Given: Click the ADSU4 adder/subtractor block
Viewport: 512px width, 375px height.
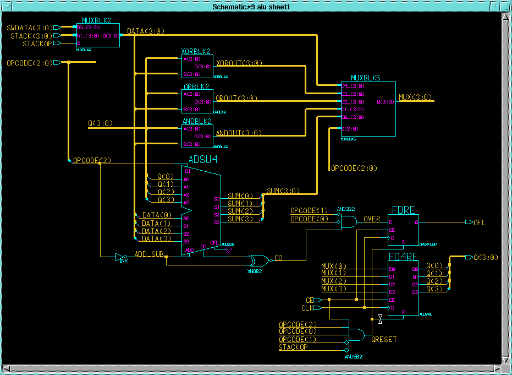Looking at the screenshot, I should coord(201,210).
